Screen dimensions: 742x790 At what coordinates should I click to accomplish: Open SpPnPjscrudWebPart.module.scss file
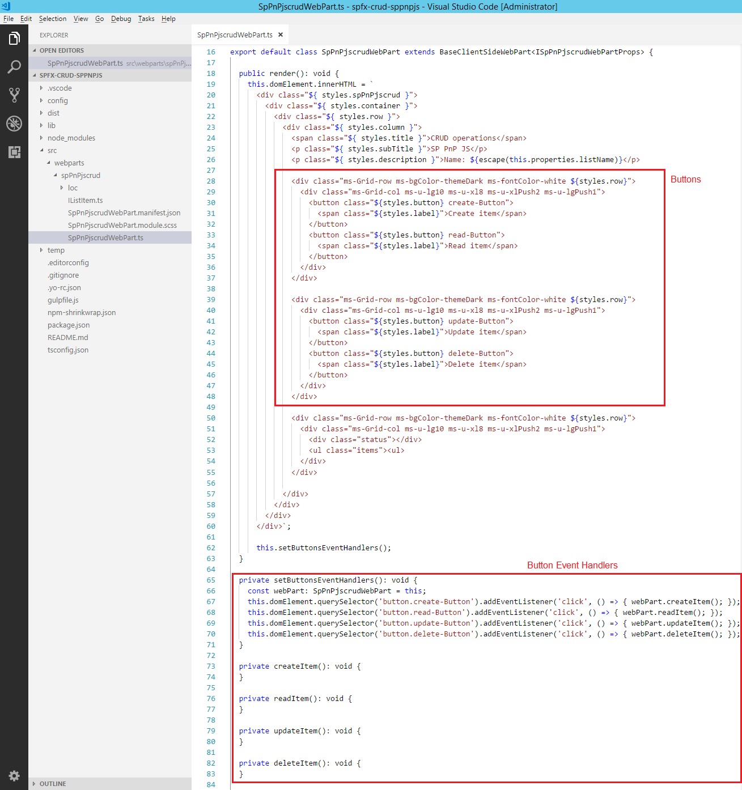tap(122, 226)
